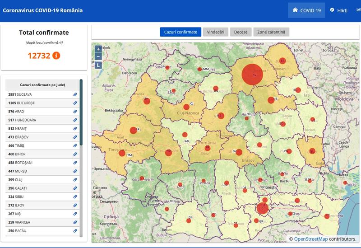Click the map zoom out button
The width and height of the screenshot is (361, 248).
click(x=98, y=56)
